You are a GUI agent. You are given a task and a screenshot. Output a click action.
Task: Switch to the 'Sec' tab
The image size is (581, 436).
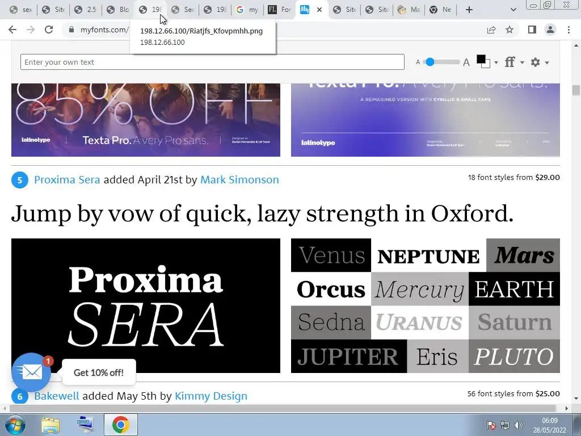(x=183, y=10)
